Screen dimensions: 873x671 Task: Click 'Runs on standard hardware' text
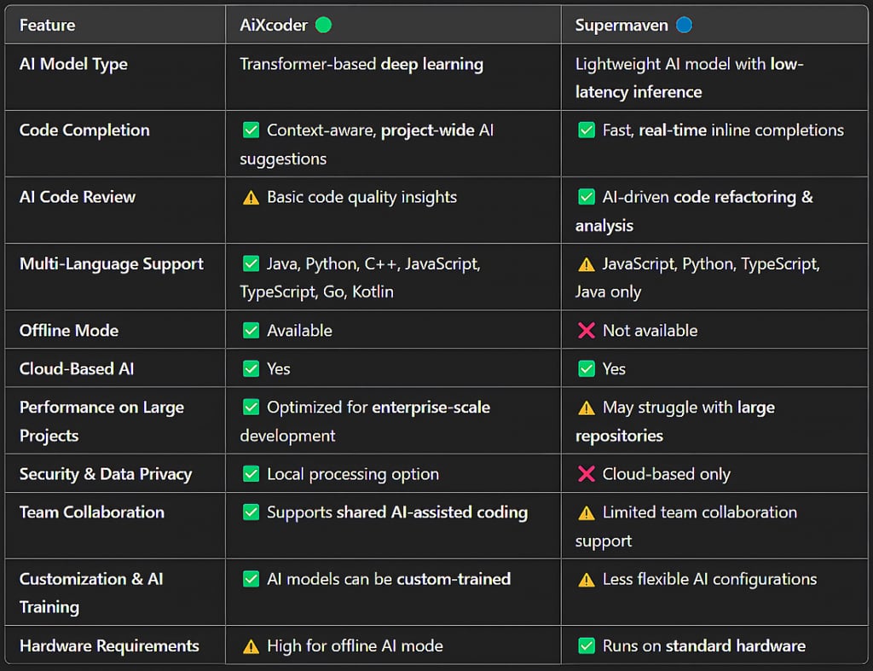click(x=704, y=646)
